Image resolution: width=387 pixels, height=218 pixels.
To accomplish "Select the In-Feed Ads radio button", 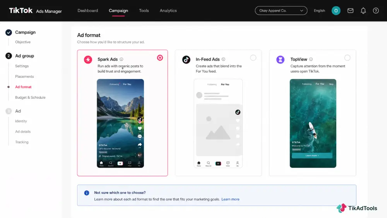I will point(253,58).
